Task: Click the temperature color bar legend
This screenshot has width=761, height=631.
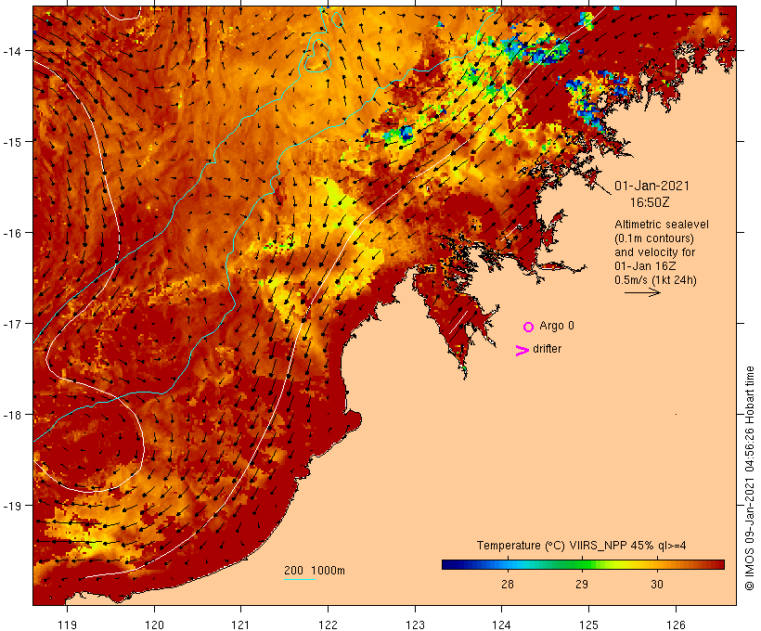Action: (583, 564)
